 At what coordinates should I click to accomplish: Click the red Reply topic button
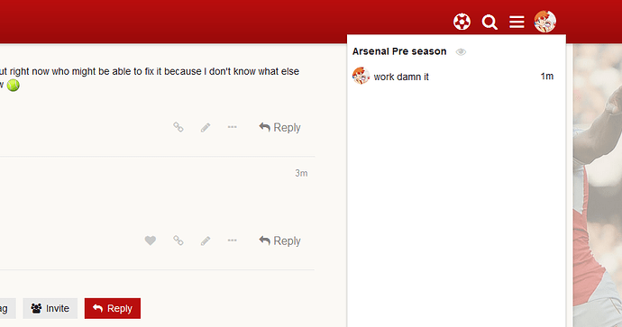(113, 308)
